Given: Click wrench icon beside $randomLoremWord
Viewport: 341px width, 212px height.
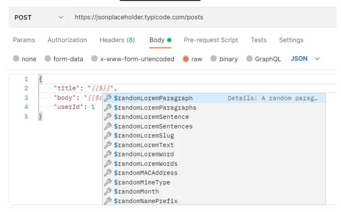Looking at the screenshot, I should click(108, 154).
